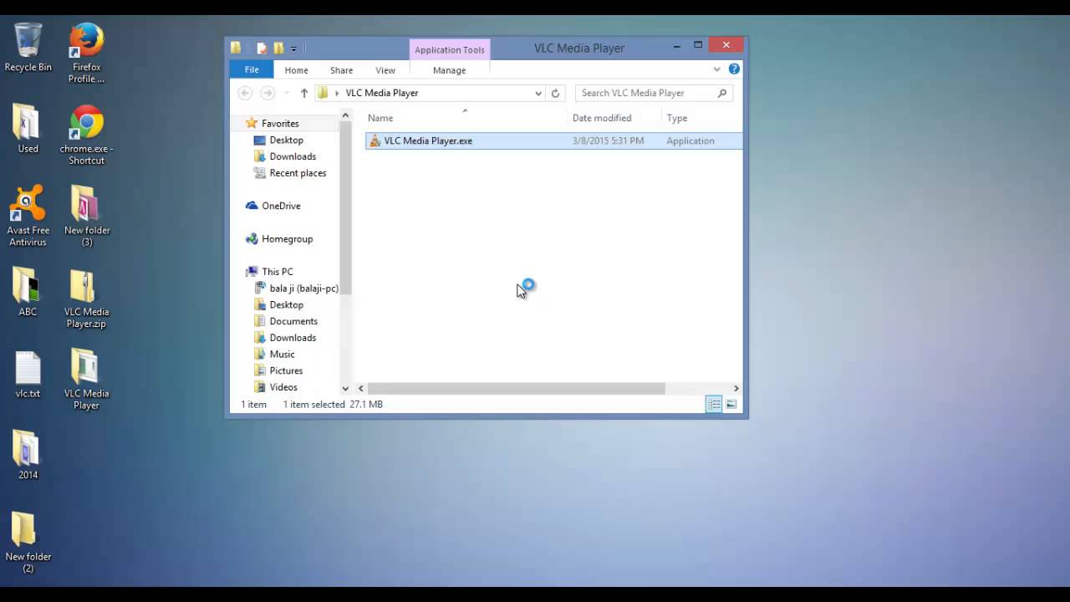Switch to the Home ribbon tab
Screen dimensions: 1070x602
point(296,70)
